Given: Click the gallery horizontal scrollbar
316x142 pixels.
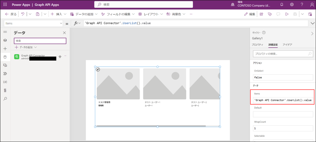Looking at the screenshot, I should coord(151,126).
